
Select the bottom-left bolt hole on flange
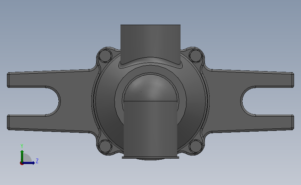point(105,146)
